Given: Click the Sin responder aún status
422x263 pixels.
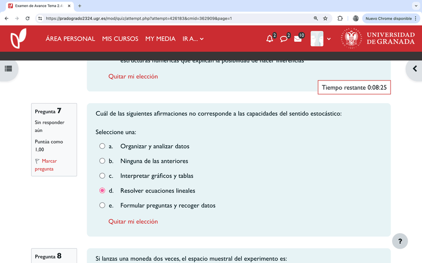Looking at the screenshot, I should tap(50, 126).
